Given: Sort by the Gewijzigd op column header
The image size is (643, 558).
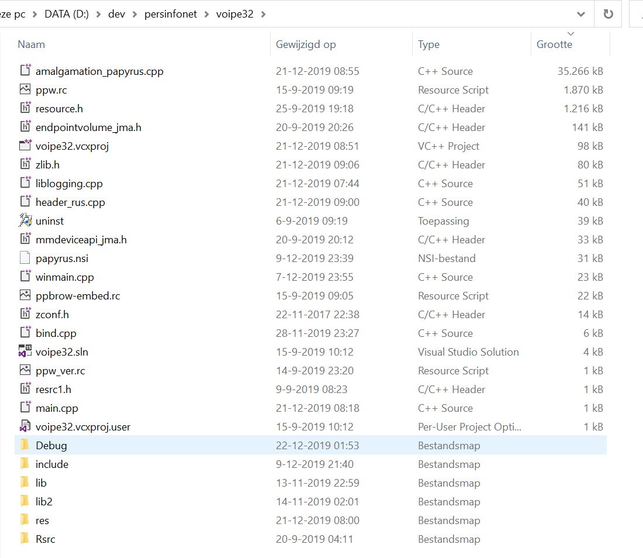Looking at the screenshot, I should click(306, 44).
